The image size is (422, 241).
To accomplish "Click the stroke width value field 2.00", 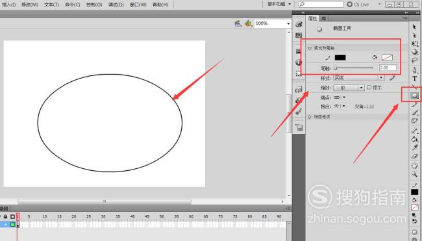I will click(388, 68).
